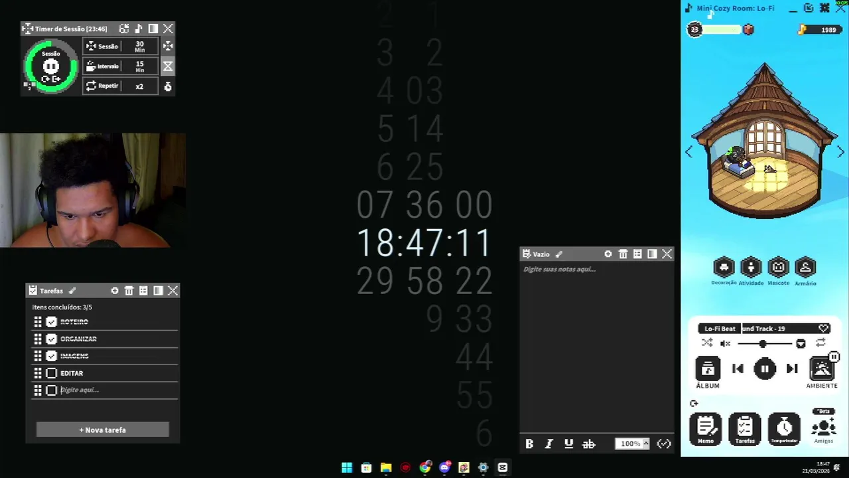The image size is (849, 478).
Task: Add a new note in Vazio panel
Action: tap(608, 254)
